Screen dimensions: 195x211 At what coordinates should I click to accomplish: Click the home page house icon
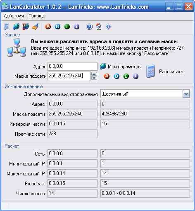[x=99, y=26]
